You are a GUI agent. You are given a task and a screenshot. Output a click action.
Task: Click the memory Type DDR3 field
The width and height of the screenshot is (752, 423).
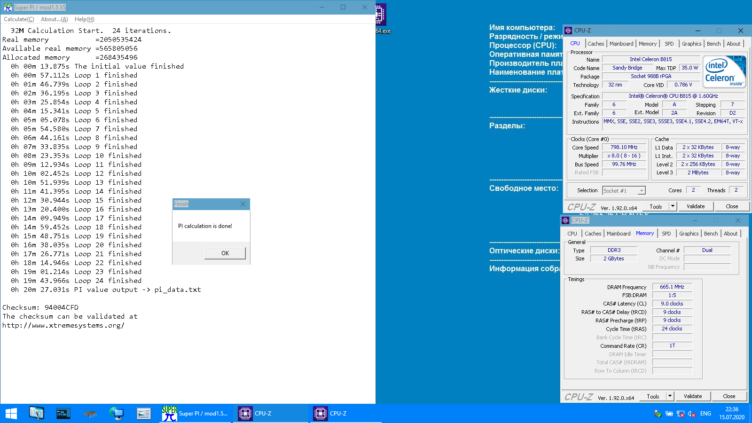tap(614, 250)
